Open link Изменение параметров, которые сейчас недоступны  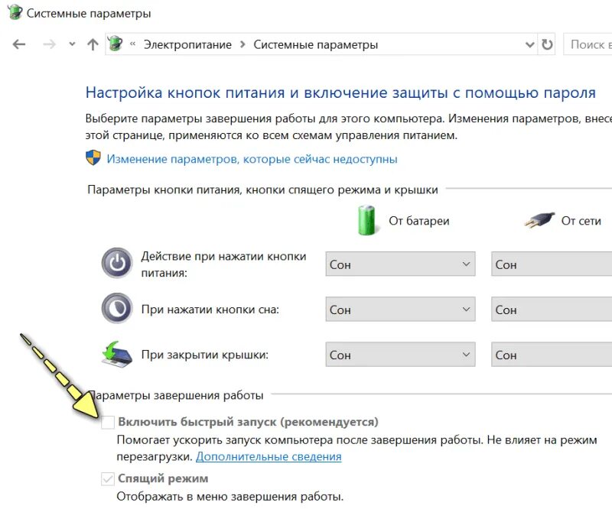252,159
